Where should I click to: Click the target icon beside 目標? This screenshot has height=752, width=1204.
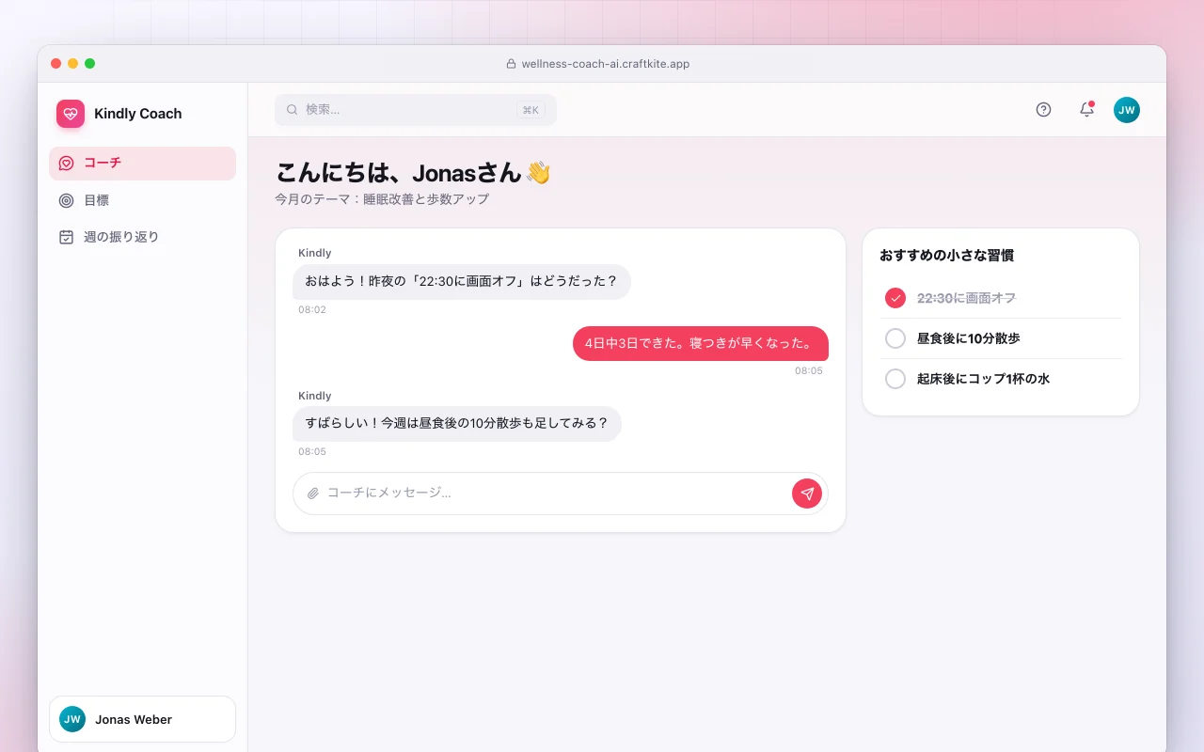point(66,200)
